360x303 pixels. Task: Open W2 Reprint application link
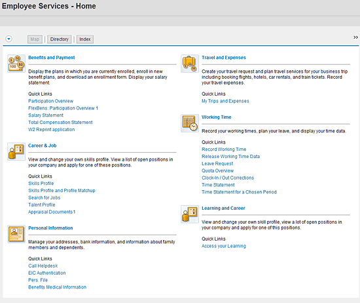click(x=52, y=129)
